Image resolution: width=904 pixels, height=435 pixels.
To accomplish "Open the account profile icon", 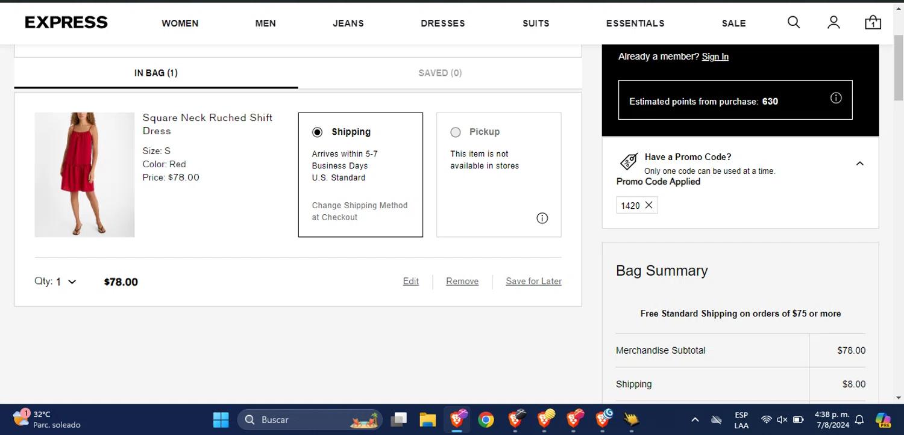I will pyautogui.click(x=833, y=22).
